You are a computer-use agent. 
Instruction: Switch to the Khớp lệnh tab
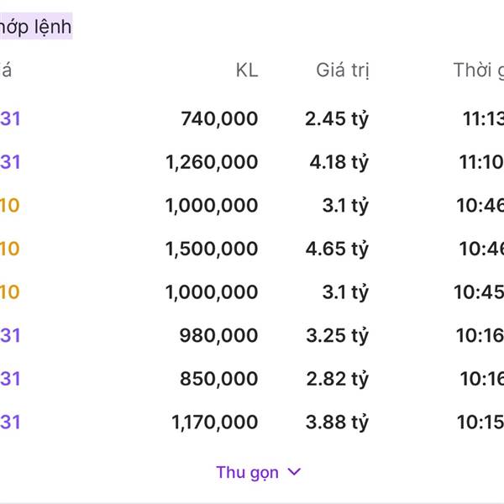coord(35,27)
